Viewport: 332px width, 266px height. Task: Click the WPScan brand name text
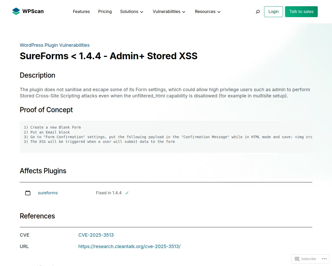pyautogui.click(x=33, y=11)
